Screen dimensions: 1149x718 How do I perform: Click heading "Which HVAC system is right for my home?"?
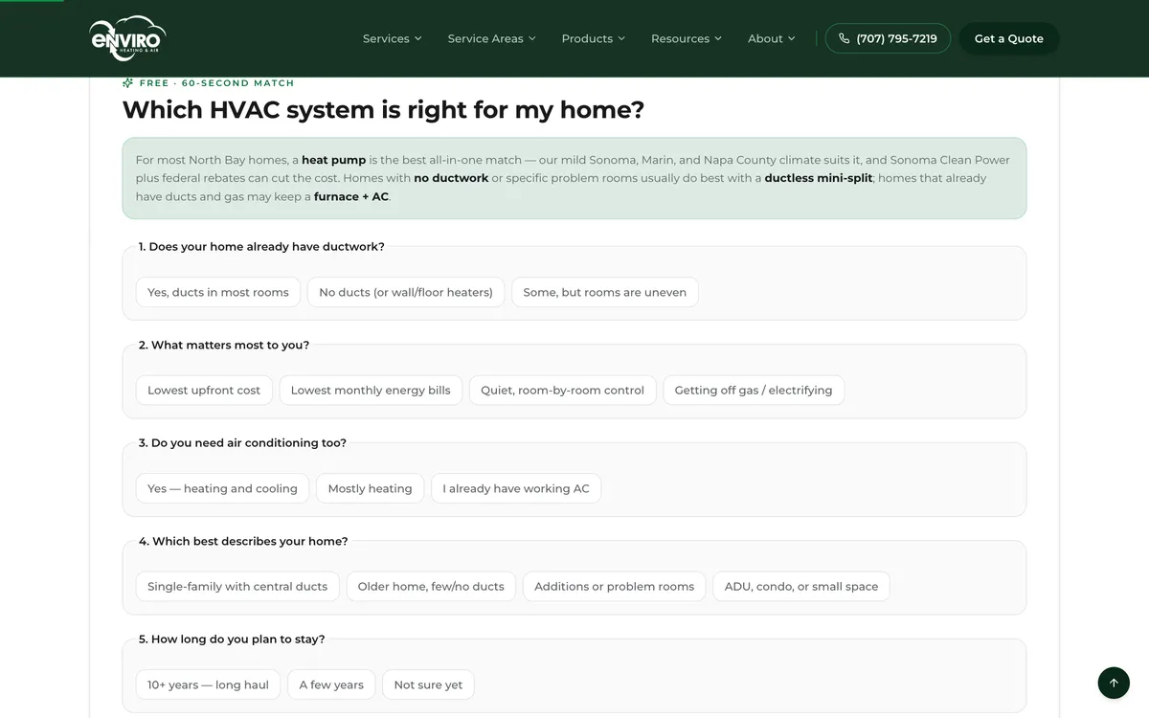383,110
